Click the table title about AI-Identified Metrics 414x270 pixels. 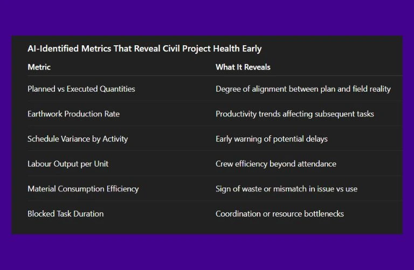(x=144, y=49)
